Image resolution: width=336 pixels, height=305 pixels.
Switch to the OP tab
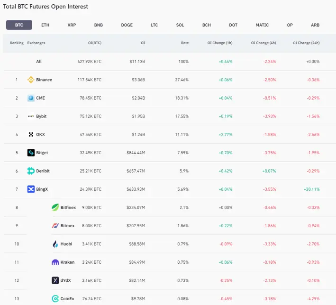[x=290, y=25]
